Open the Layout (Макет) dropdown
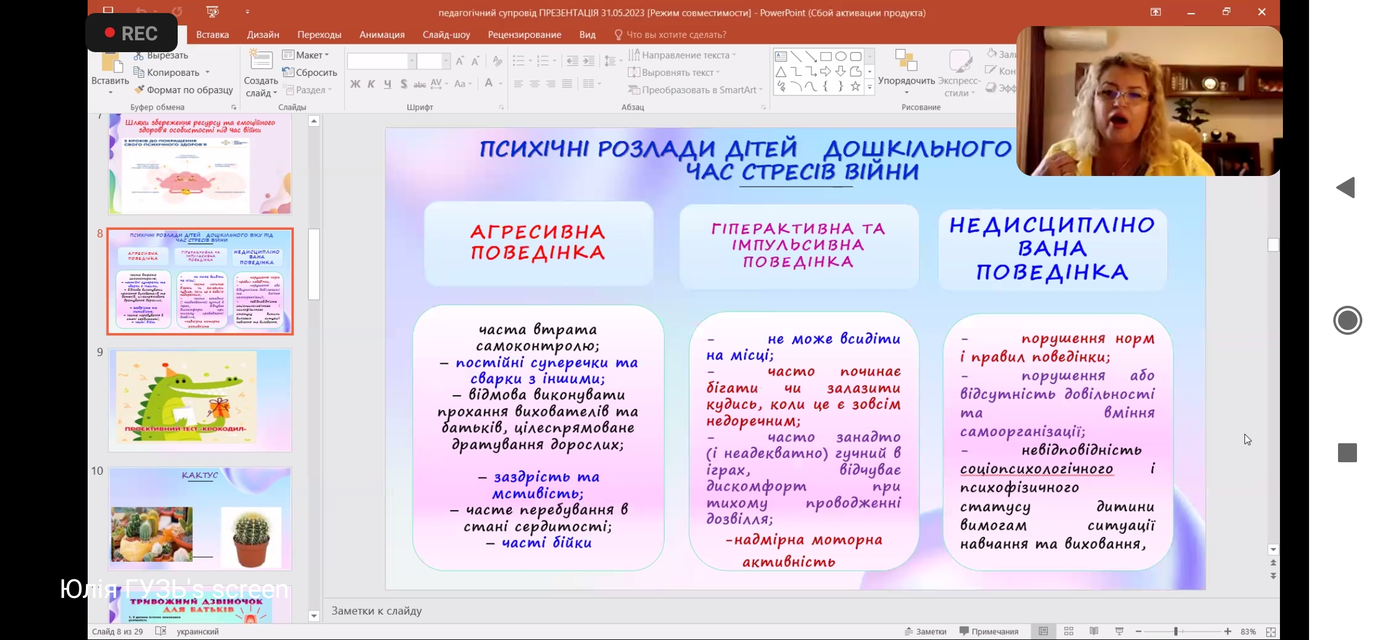Image resolution: width=1386 pixels, height=640 pixels. click(x=306, y=55)
